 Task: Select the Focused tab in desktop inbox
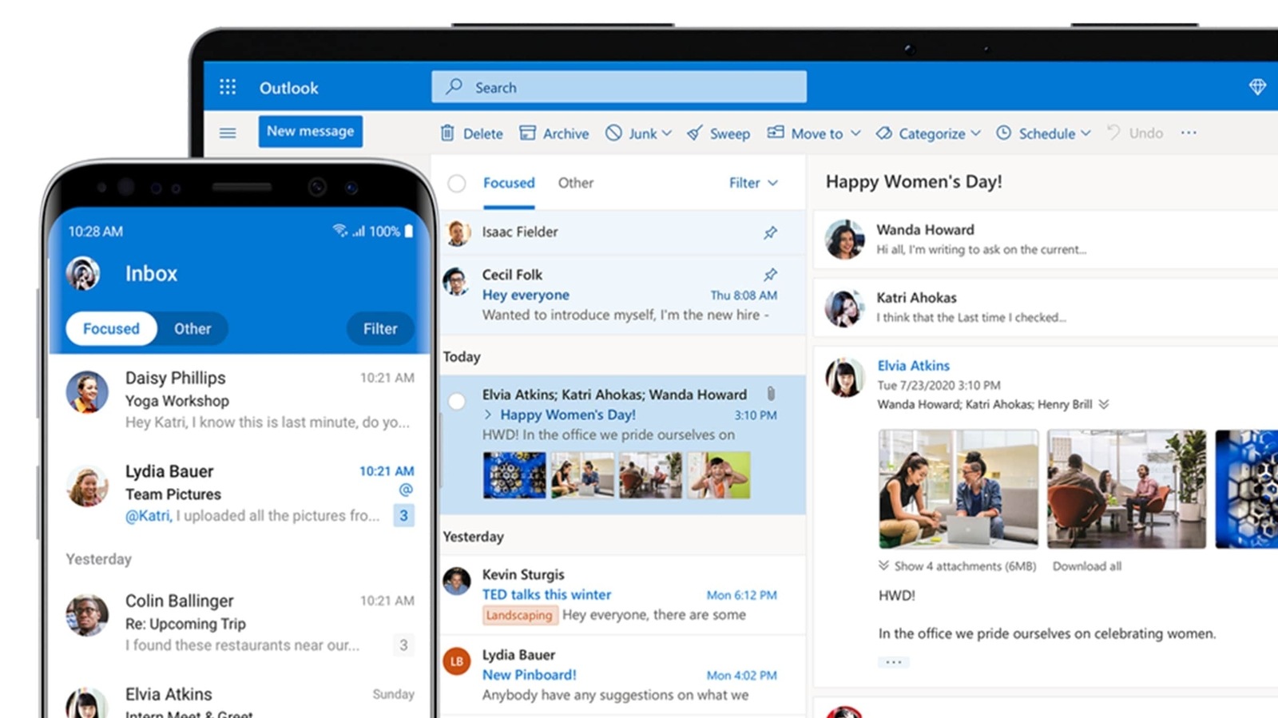[509, 183]
